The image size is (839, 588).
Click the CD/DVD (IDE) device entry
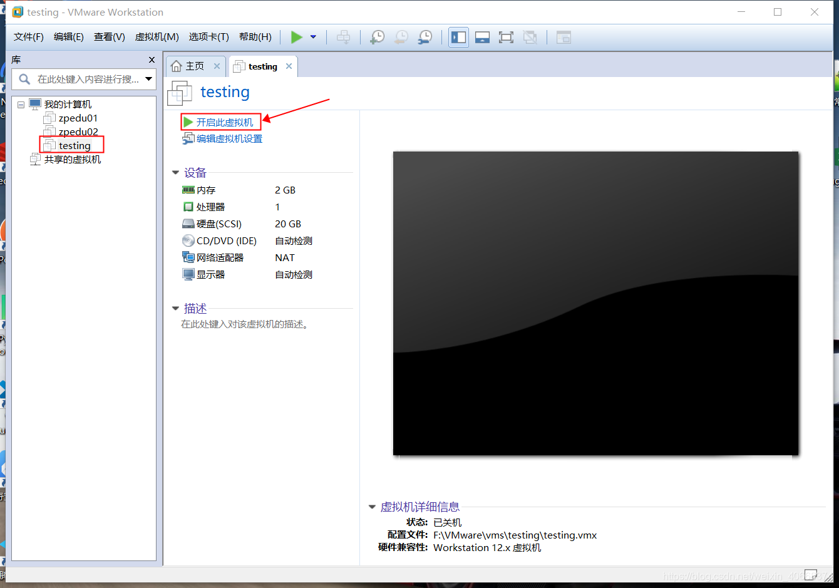227,240
